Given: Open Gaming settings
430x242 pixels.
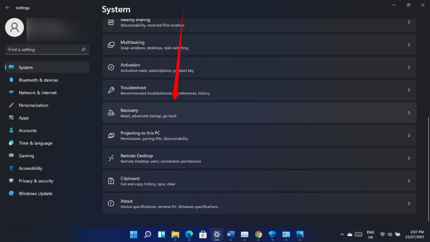Looking at the screenshot, I should pyautogui.click(x=26, y=156).
